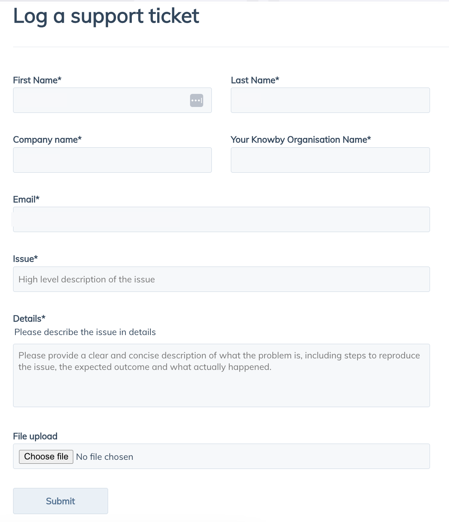
Task: Click the Email* field label
Action: click(26, 199)
